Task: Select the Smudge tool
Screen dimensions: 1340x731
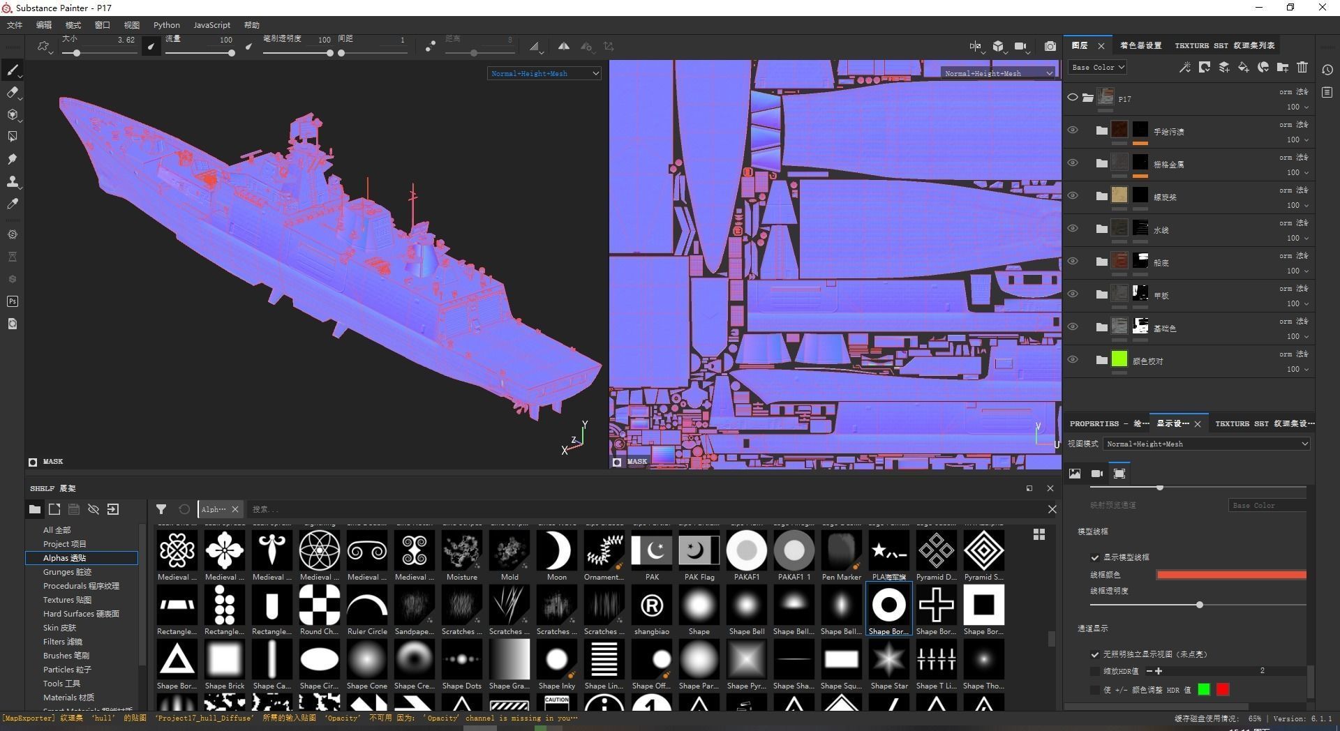Action: click(12, 159)
